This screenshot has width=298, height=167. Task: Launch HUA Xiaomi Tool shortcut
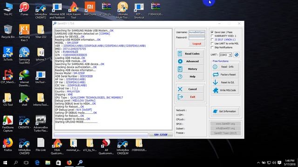[74, 11]
